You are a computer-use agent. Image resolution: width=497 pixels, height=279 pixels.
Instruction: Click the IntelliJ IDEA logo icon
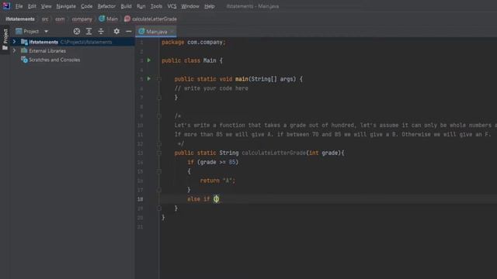(x=6, y=6)
